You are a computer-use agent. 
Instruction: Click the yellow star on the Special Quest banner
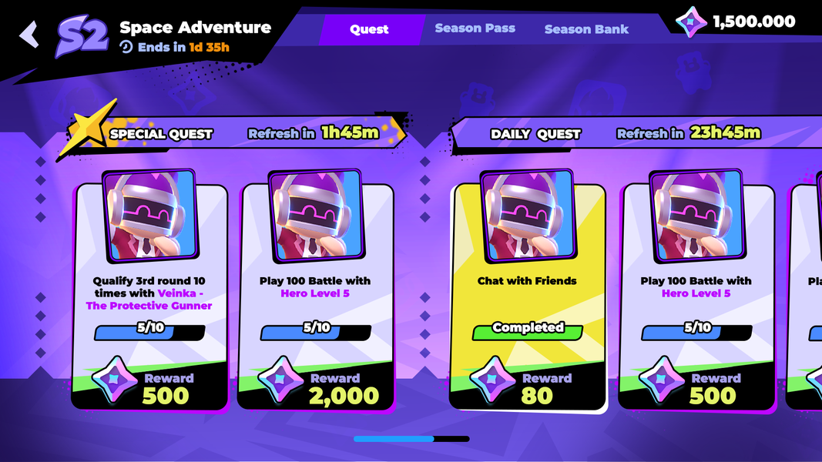pos(88,127)
